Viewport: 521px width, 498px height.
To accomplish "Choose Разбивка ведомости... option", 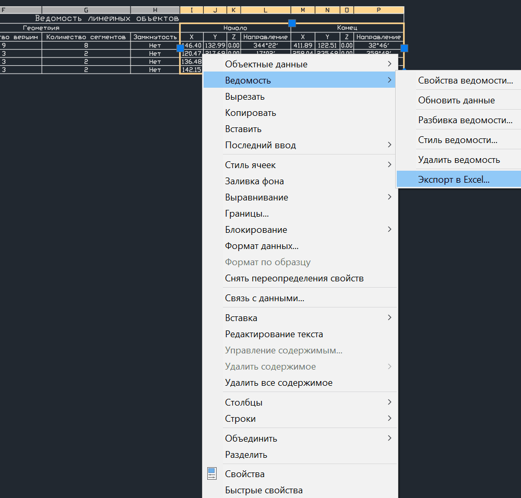I will coord(465,120).
